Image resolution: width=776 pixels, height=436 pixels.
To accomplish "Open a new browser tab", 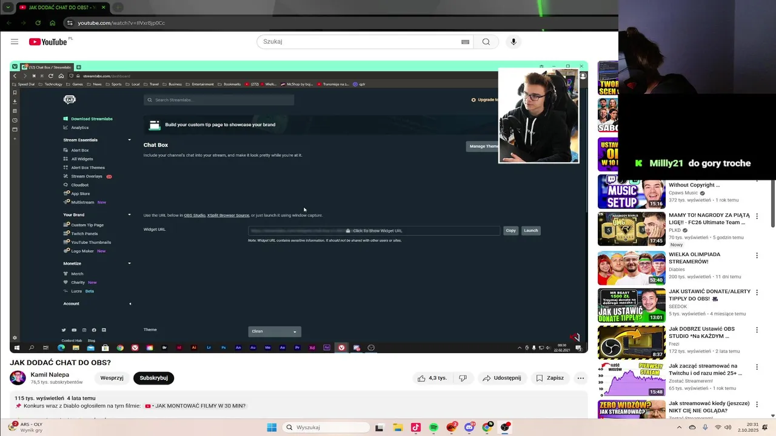I will [118, 7].
